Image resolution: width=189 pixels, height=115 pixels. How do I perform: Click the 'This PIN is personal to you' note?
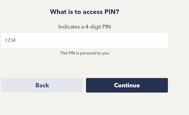tap(85, 53)
